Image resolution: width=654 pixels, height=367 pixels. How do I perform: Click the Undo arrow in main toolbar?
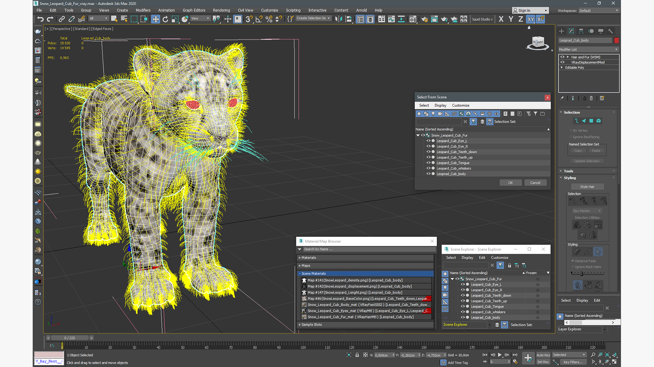pos(41,19)
